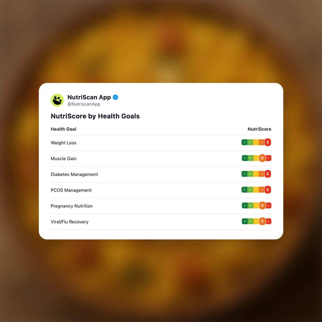Click the Health Goal column header
The height and width of the screenshot is (322, 322).
tap(64, 129)
